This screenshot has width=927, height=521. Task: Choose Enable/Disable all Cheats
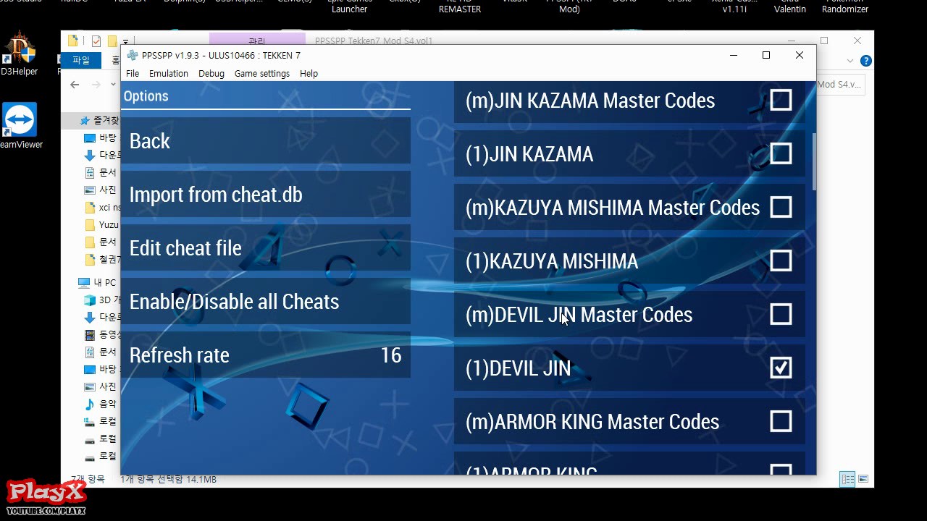coord(265,302)
